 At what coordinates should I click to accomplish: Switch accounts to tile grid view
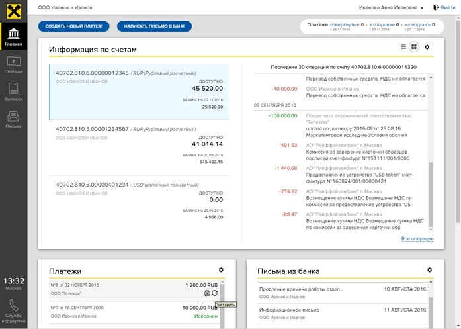tap(414, 47)
